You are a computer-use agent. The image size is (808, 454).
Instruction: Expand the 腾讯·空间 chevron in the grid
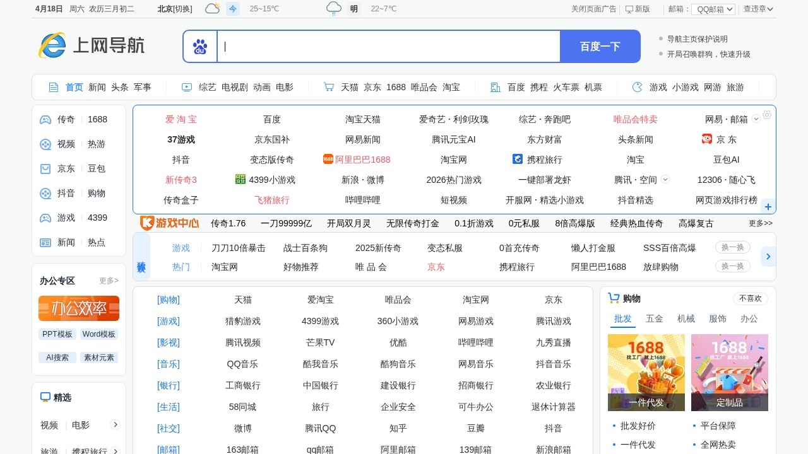coord(665,180)
